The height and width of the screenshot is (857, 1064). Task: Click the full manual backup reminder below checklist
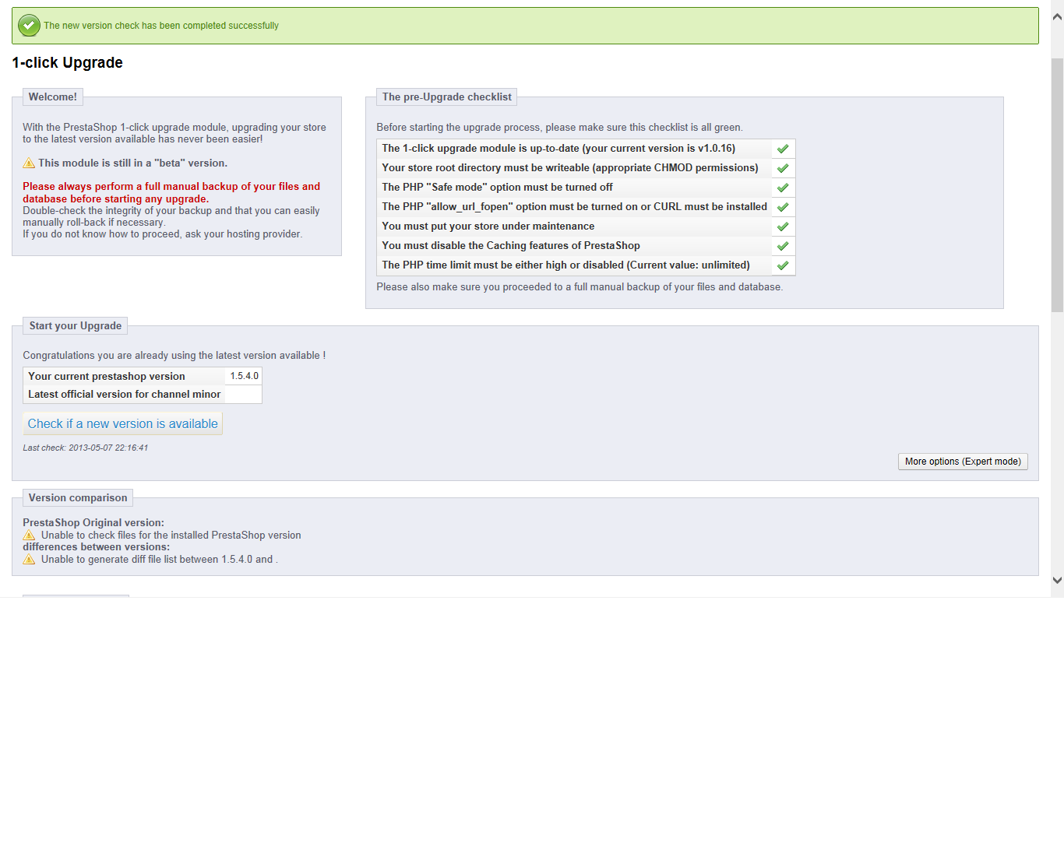(x=580, y=286)
